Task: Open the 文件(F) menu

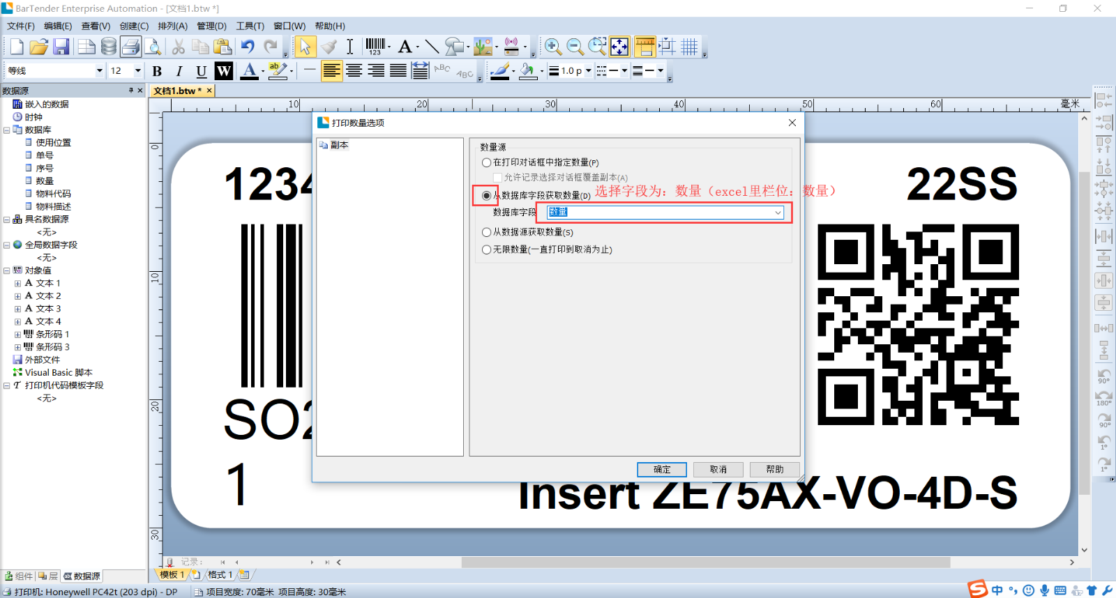Action: tap(20, 26)
